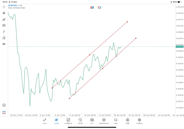184x129 pixels.
Task: Tap the red-blue square trade icon
Action: (92, 8)
